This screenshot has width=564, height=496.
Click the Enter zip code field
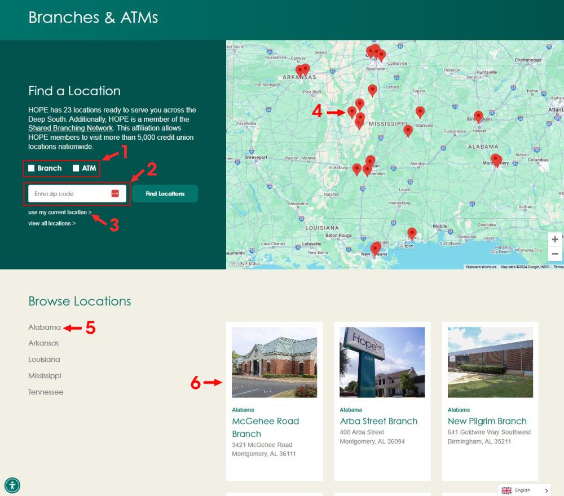pos(77,194)
